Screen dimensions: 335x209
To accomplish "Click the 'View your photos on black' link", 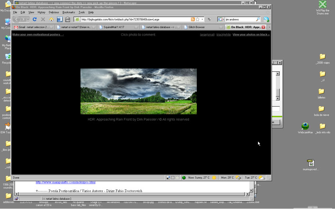I will click(251, 35).
